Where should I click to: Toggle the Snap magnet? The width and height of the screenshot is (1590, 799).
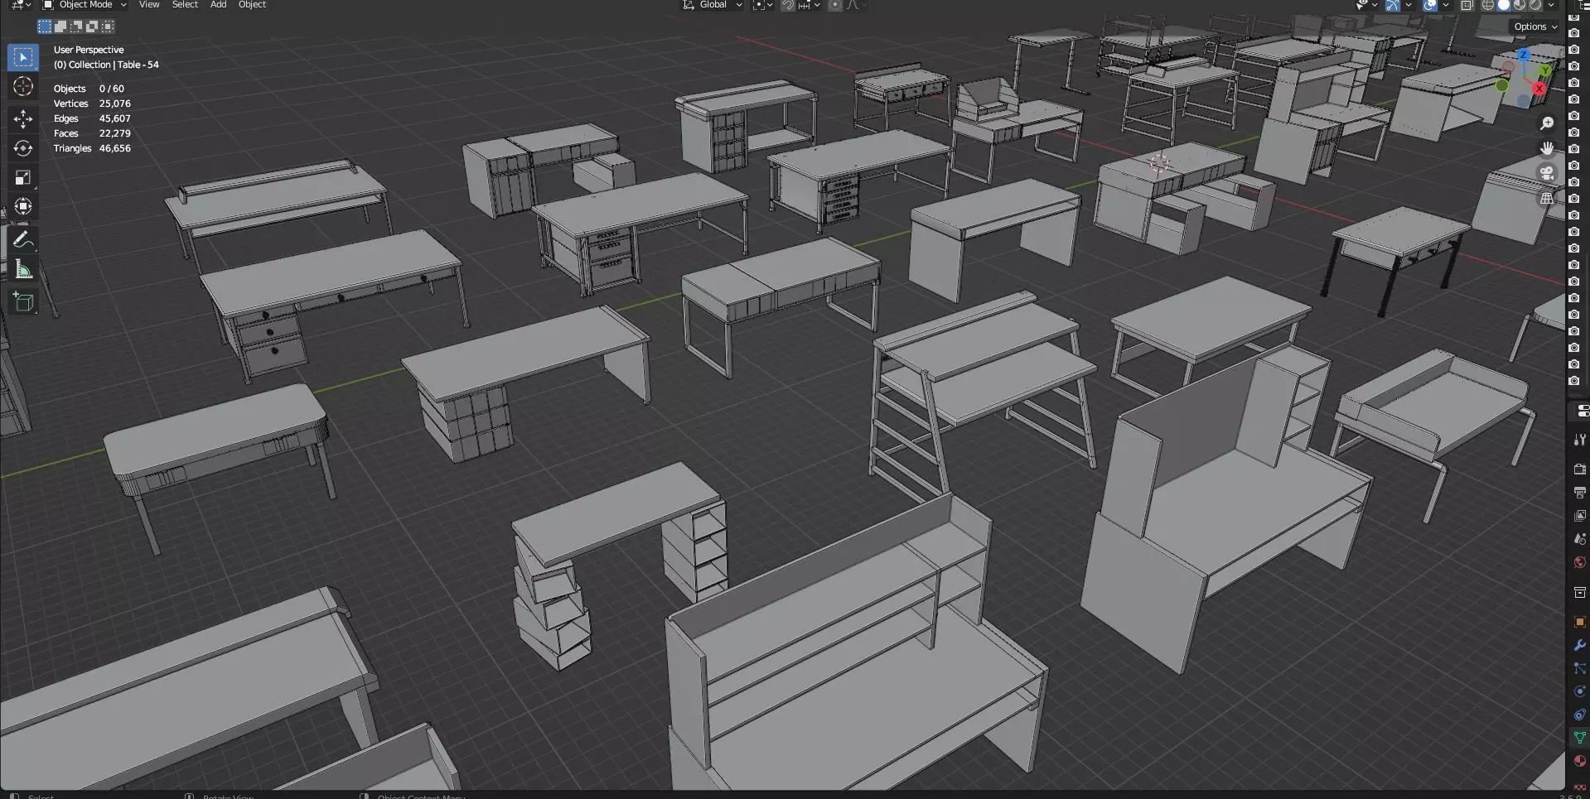[x=787, y=5]
